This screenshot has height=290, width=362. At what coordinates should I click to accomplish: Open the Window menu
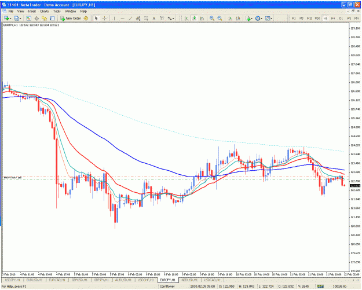pos(70,11)
